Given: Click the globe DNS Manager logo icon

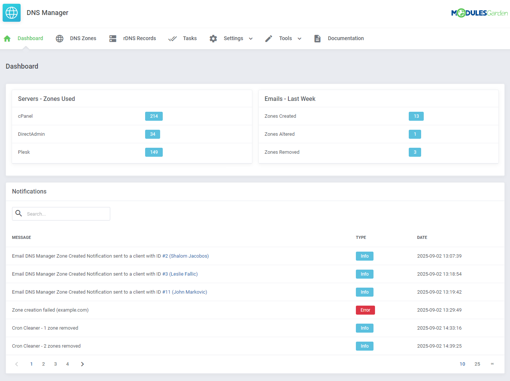Looking at the screenshot, I should pos(11,12).
